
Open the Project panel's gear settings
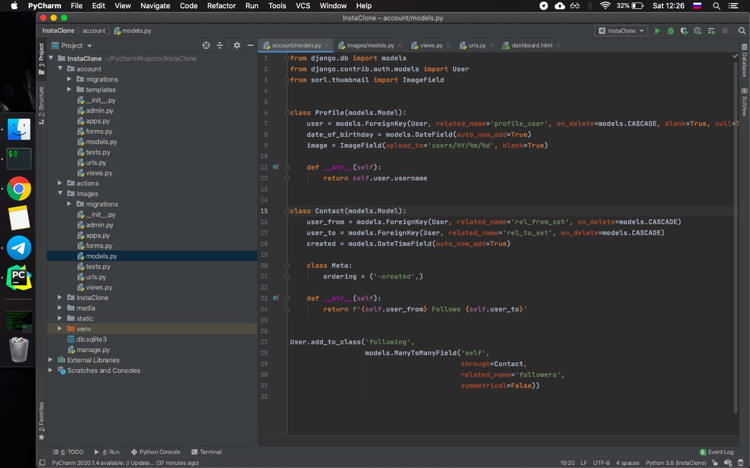237,45
